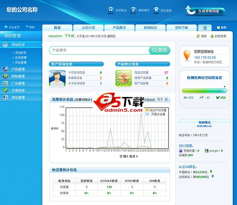Image resolution: width=237 pixels, height=205 pixels.
Task: Click the 刷新 refresh icon
Action: point(198,36)
